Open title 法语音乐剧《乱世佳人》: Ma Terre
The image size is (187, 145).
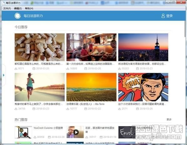[85, 104]
